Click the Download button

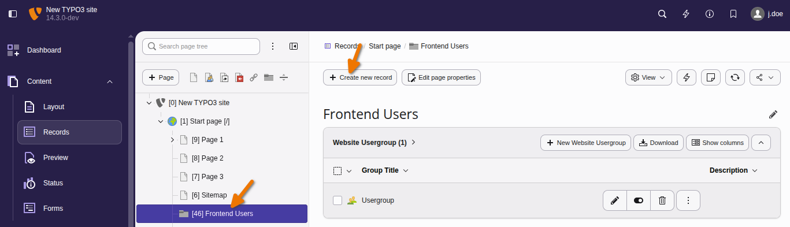[659, 143]
